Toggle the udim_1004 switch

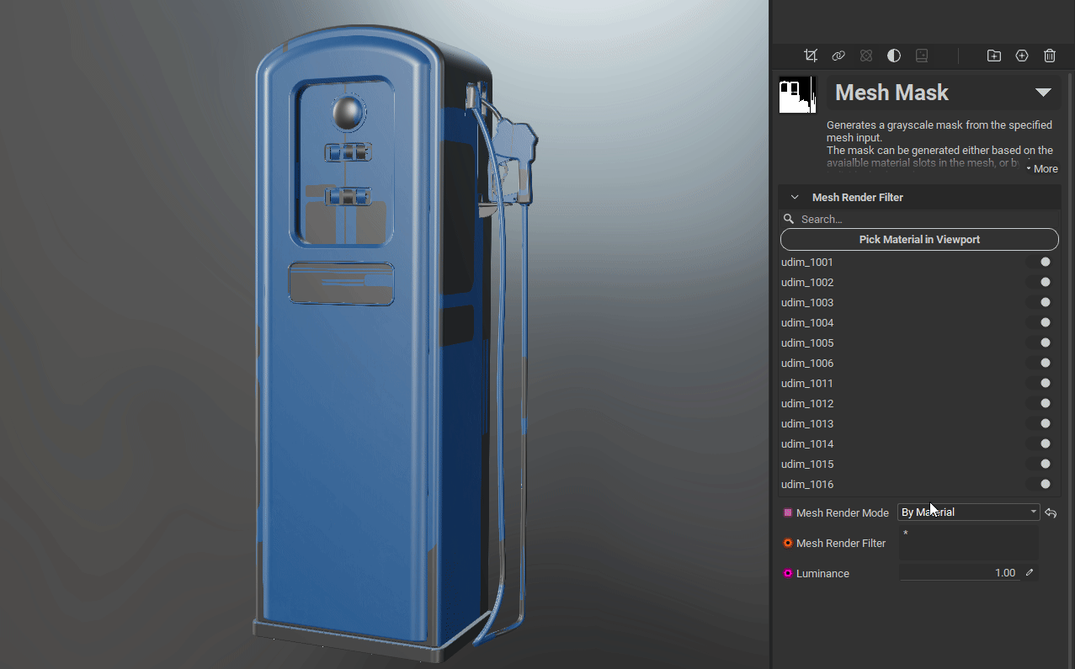click(1040, 322)
